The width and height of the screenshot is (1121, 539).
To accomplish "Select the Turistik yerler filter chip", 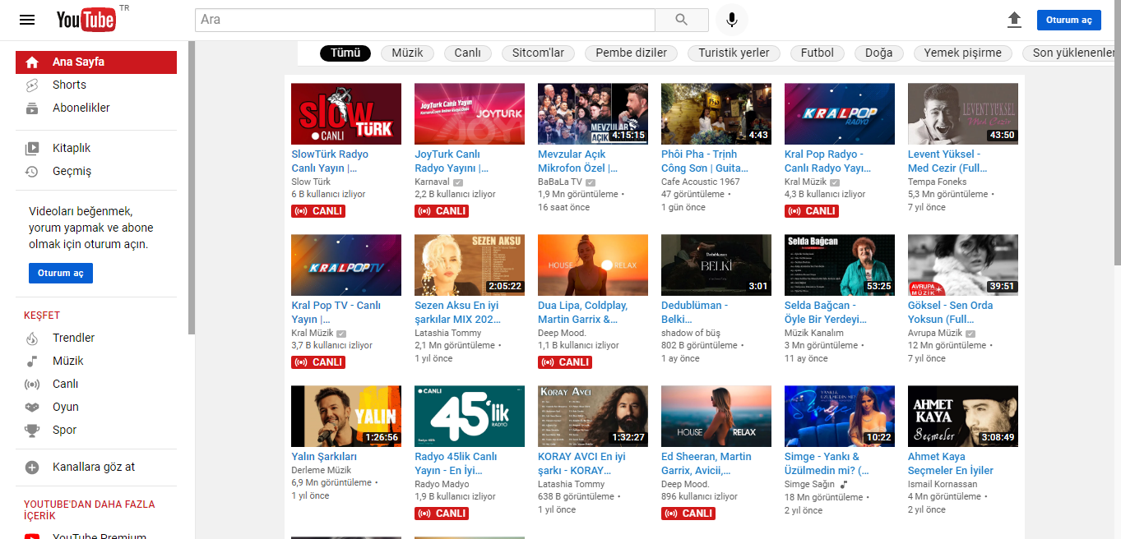I will [x=734, y=53].
